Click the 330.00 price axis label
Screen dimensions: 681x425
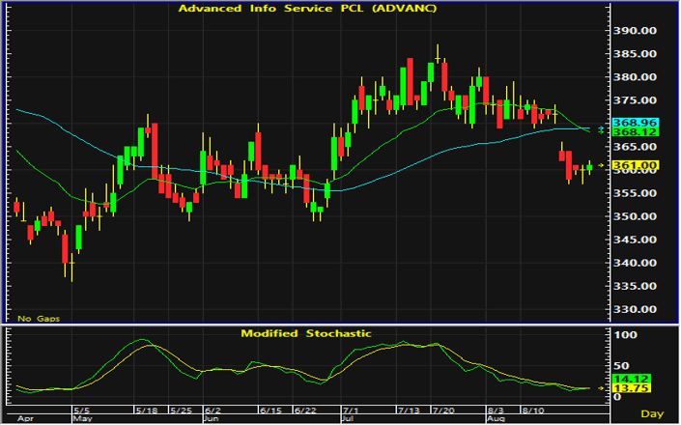tap(635, 309)
